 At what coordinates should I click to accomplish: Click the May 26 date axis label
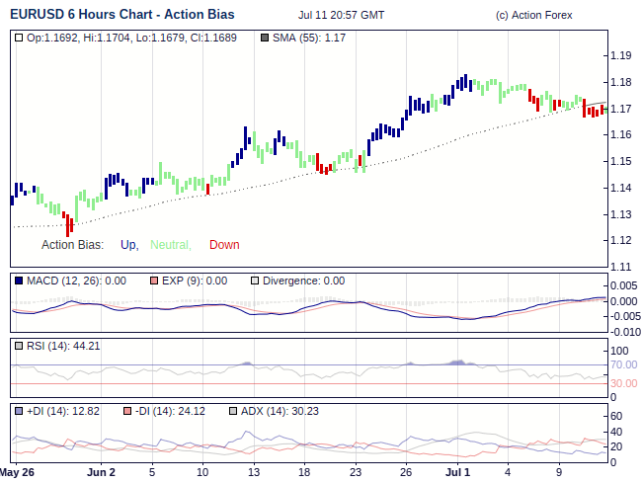coord(18,473)
